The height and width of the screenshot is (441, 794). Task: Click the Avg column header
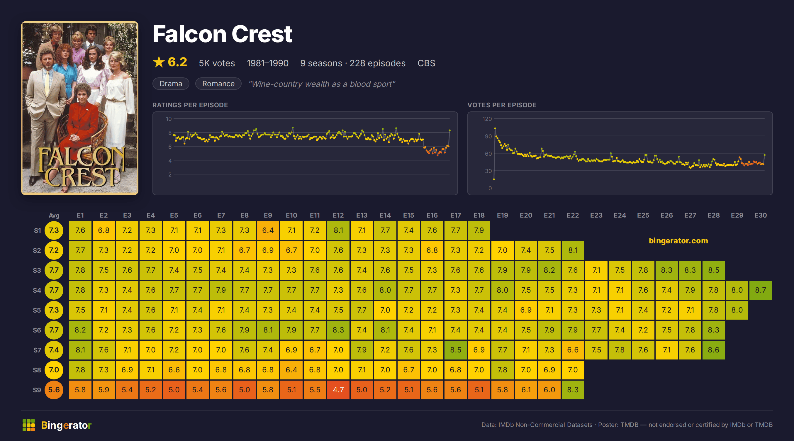pos(54,216)
